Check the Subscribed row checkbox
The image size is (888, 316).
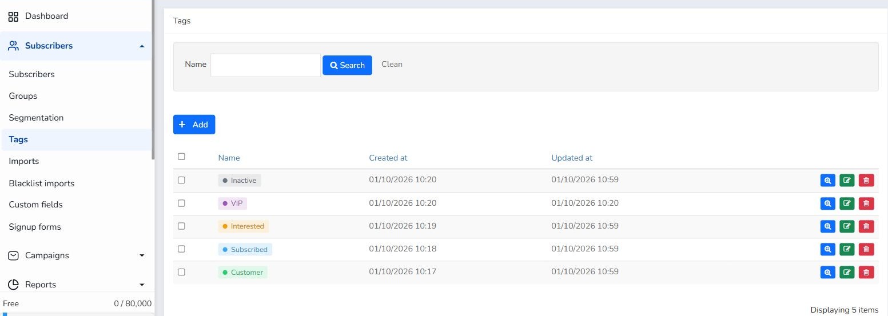(x=181, y=249)
